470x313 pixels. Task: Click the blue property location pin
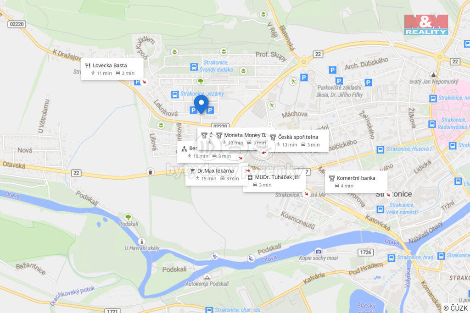coord(201,104)
